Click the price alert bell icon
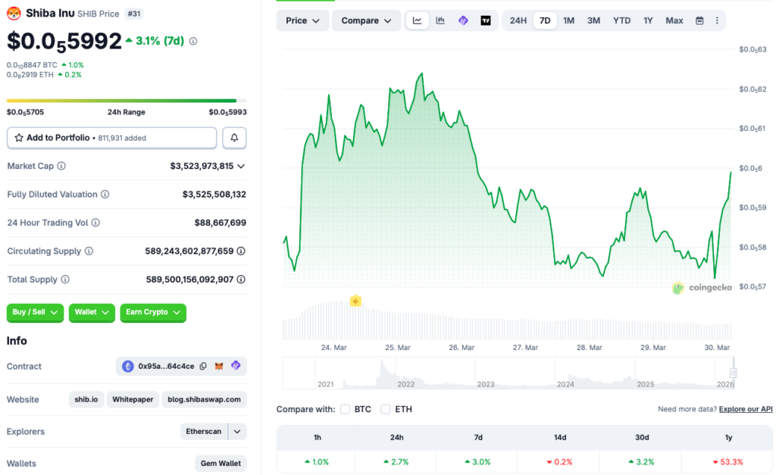 [234, 138]
